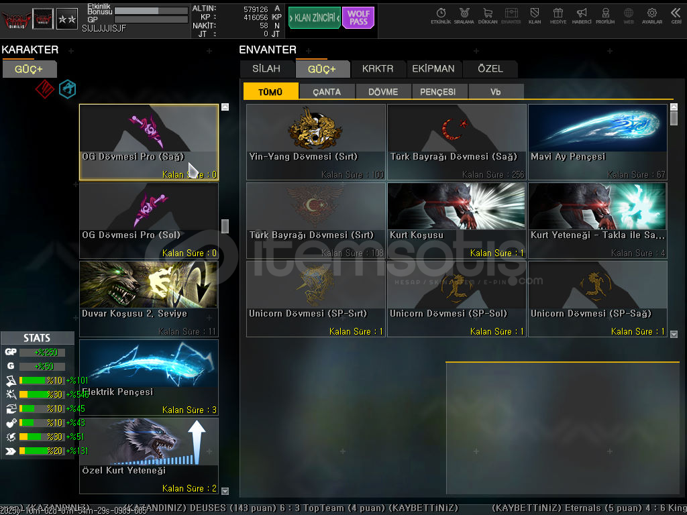This screenshot has width=687, height=515.
Task: Open the ÖZEL tab
Action: pos(490,69)
